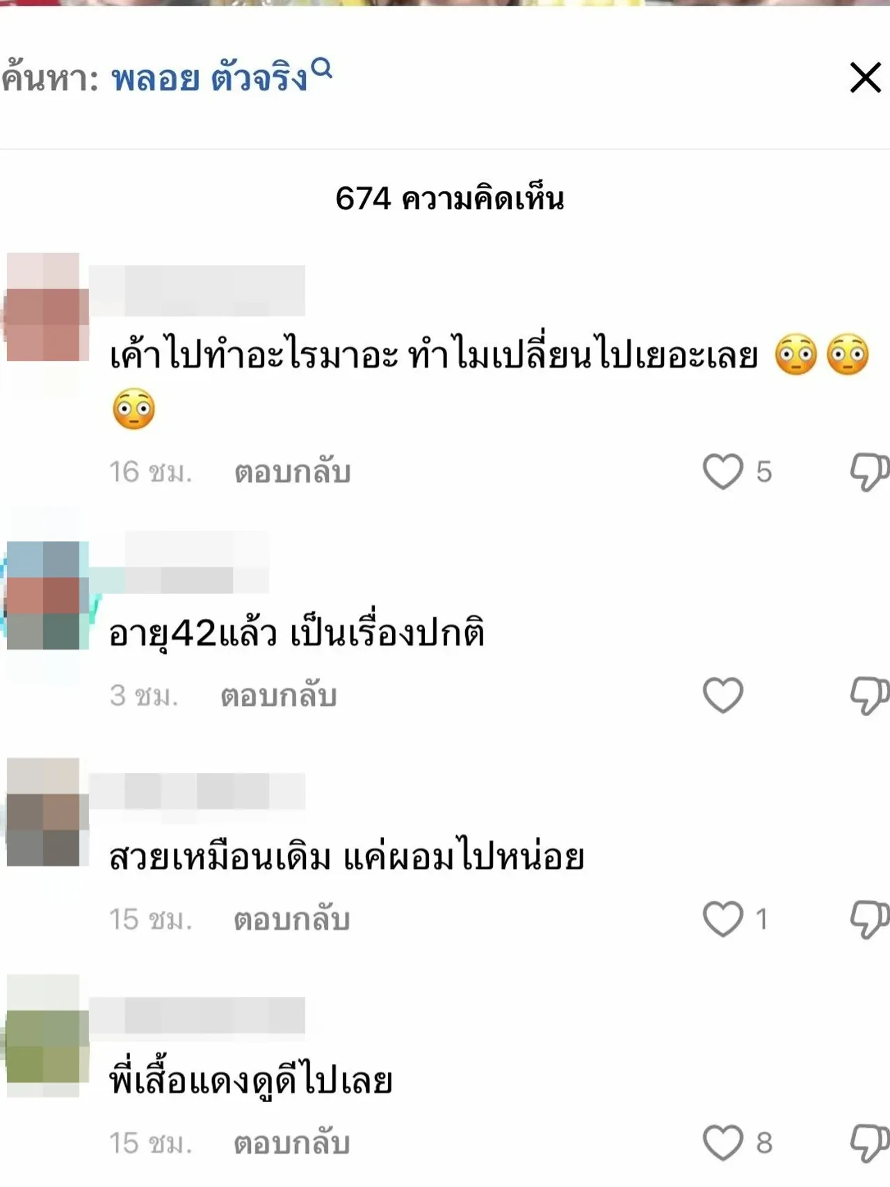
Task: Click the search magnifier icon
Action: 321,69
